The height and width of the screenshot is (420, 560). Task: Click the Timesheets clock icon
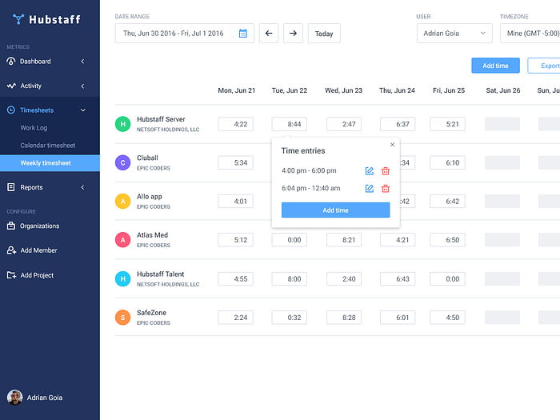tap(11, 110)
